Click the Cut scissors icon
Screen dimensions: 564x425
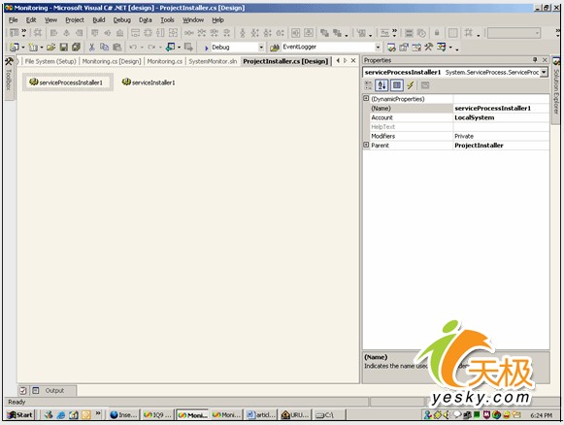click(91, 48)
